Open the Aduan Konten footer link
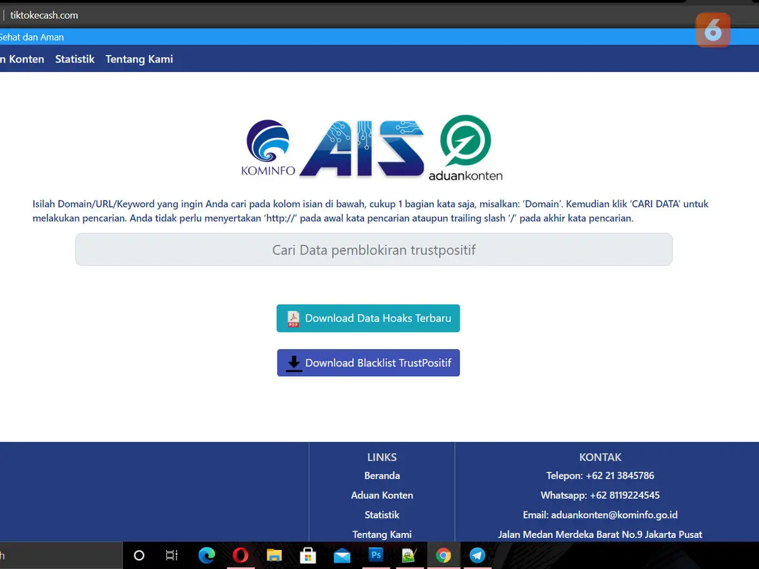Image resolution: width=759 pixels, height=569 pixels. (x=382, y=495)
